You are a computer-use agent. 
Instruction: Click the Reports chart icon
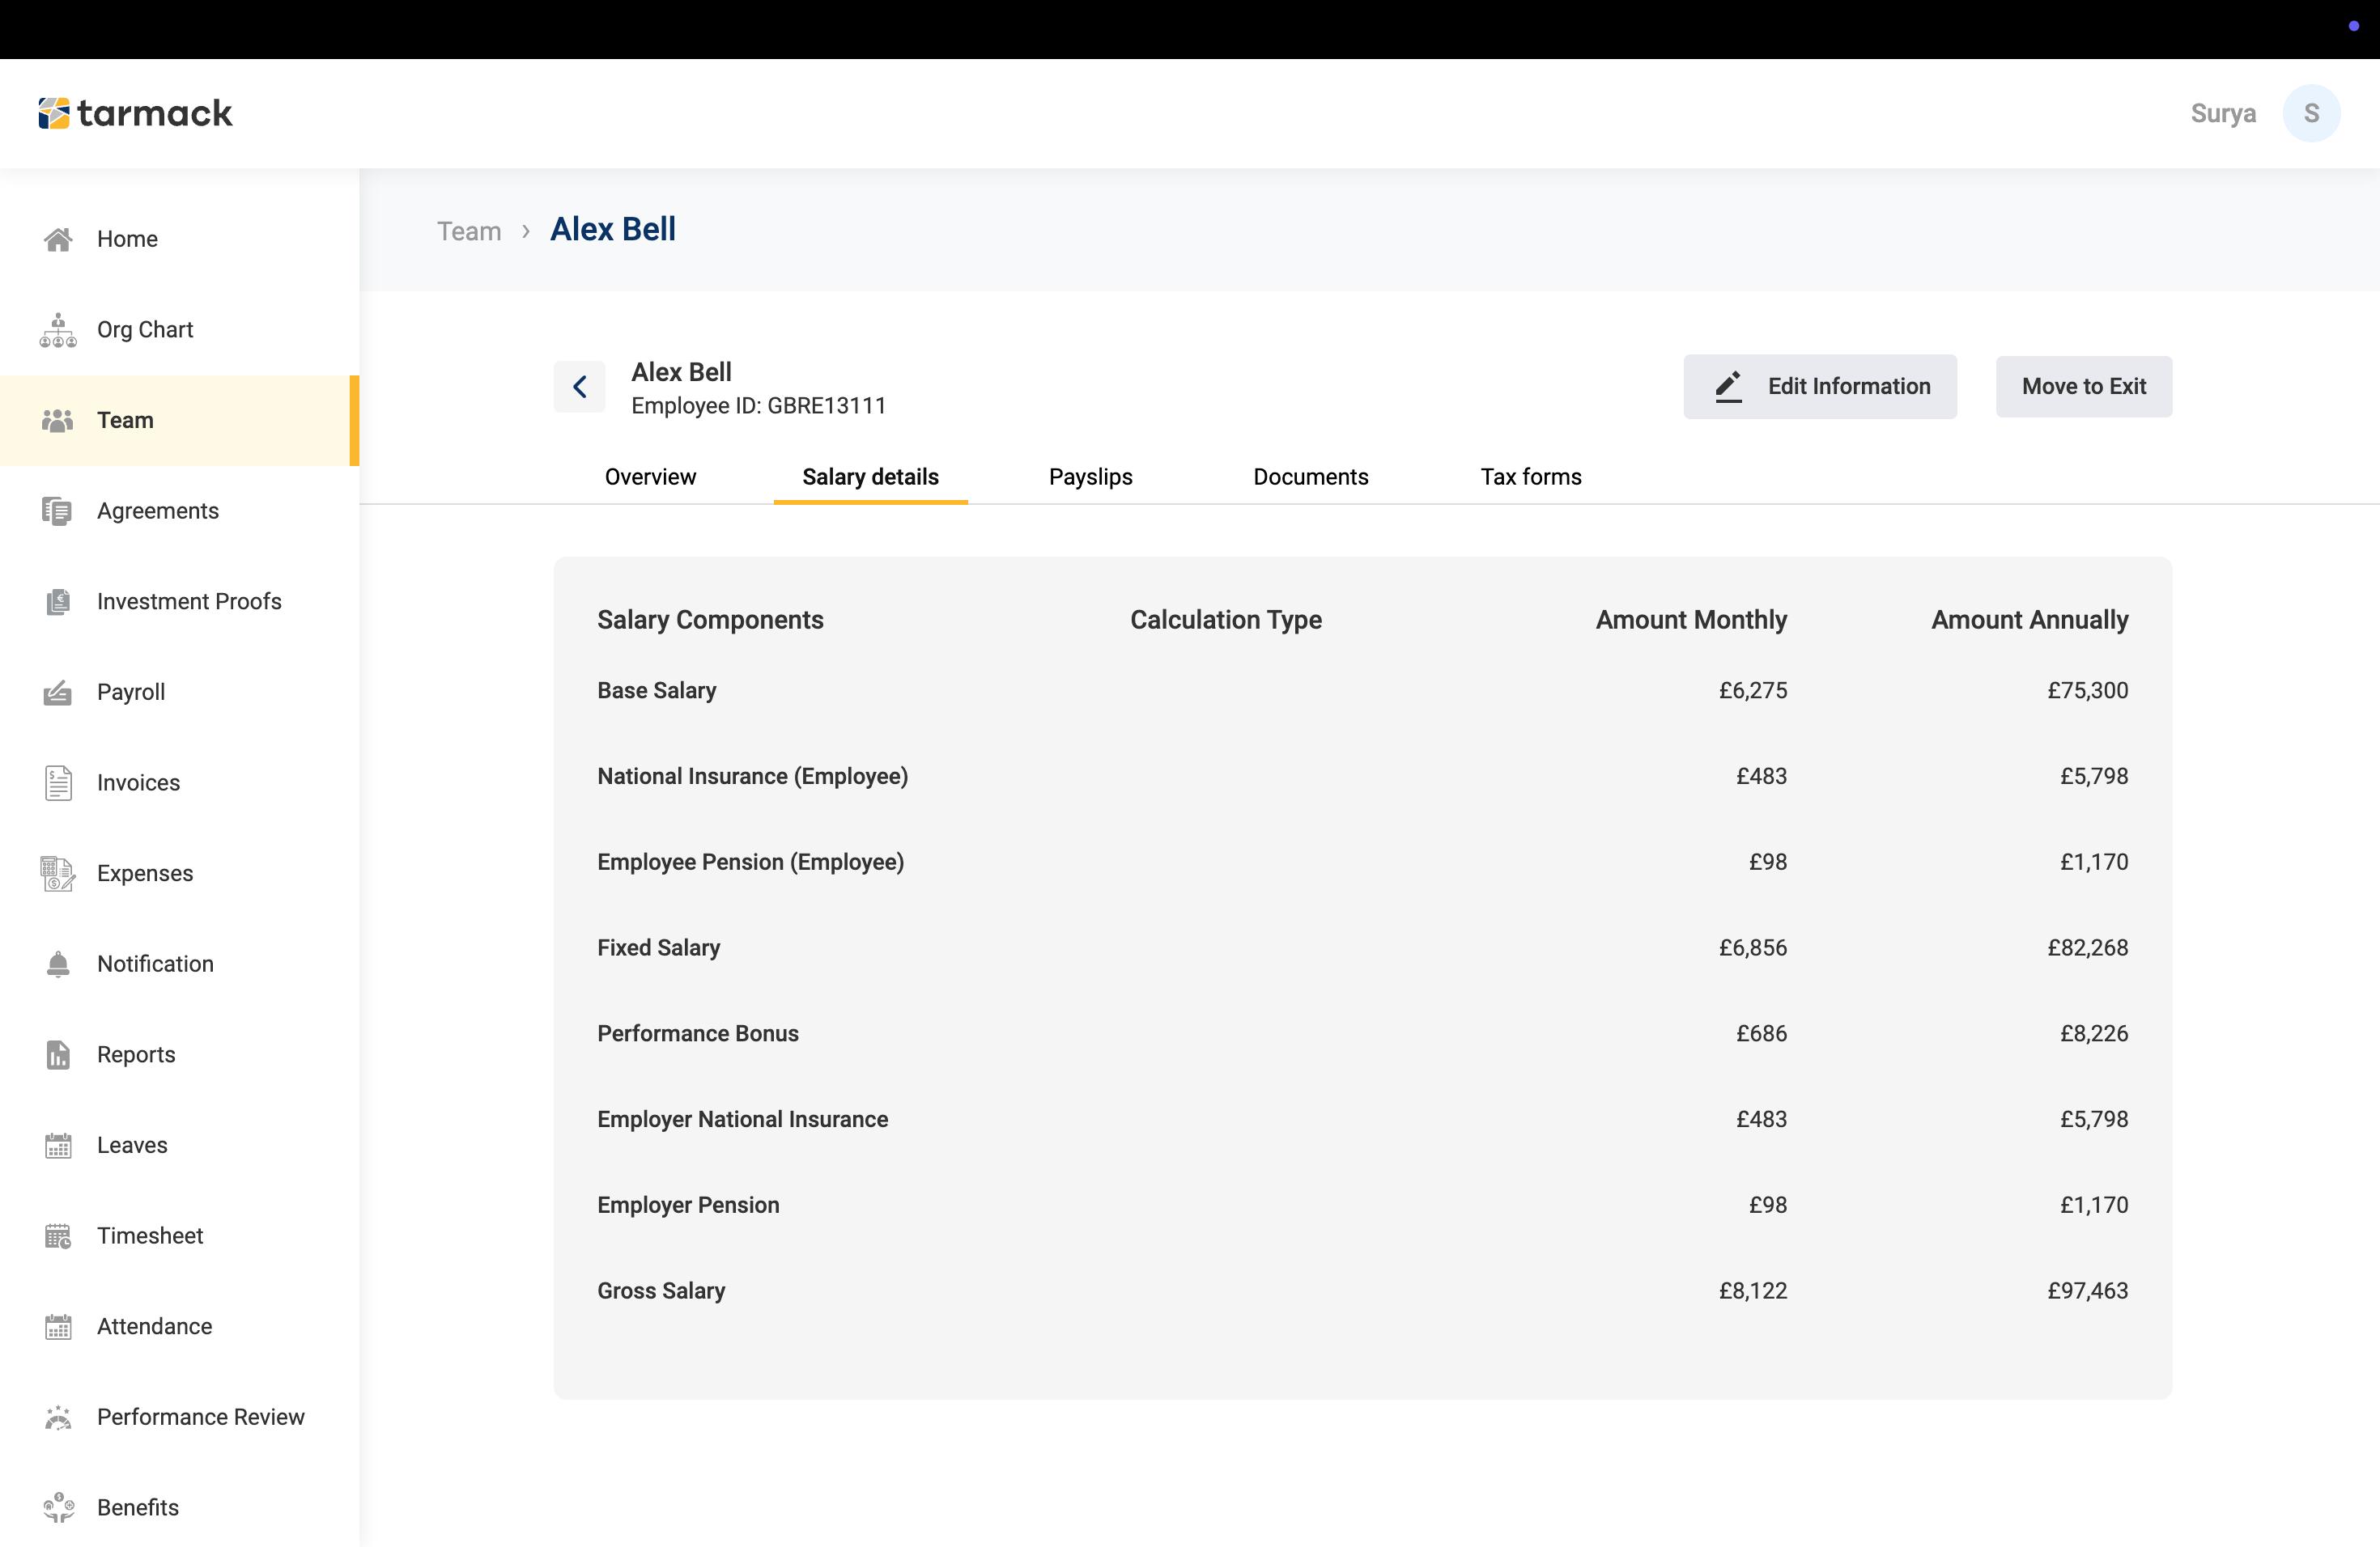click(x=58, y=1054)
